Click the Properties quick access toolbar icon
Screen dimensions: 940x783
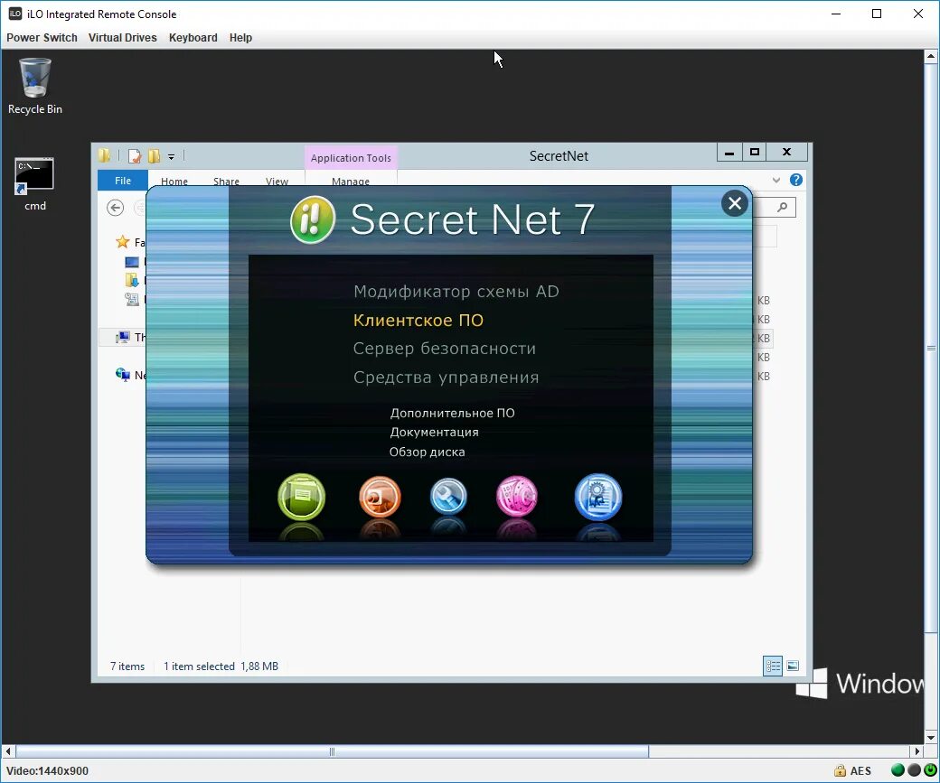click(x=135, y=155)
